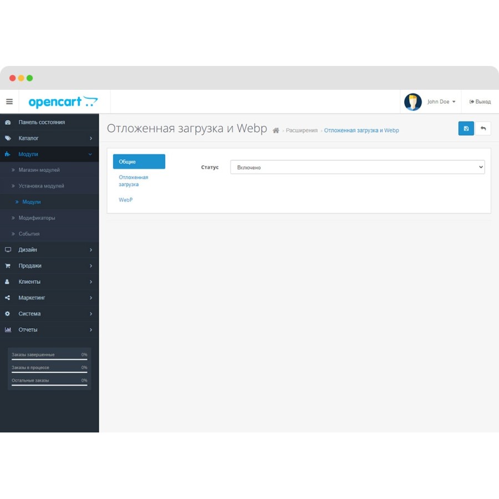Image resolution: width=499 pixels, height=499 pixels.
Task: Click the Установка модулей double-arrow icon
Action: 13,186
